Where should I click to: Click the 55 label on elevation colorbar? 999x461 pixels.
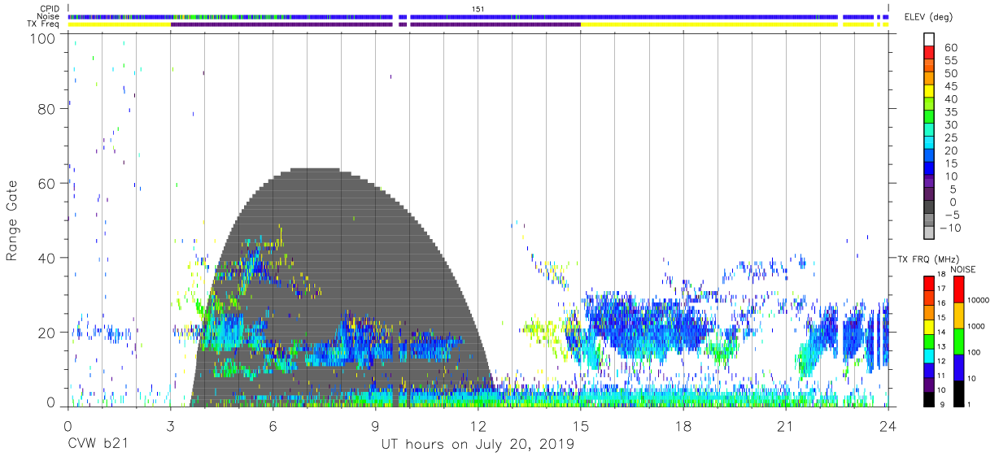pyautogui.click(x=951, y=60)
